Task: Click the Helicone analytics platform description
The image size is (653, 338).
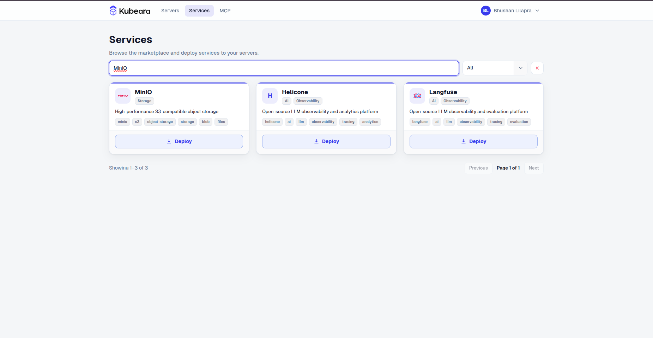Action: click(x=320, y=112)
